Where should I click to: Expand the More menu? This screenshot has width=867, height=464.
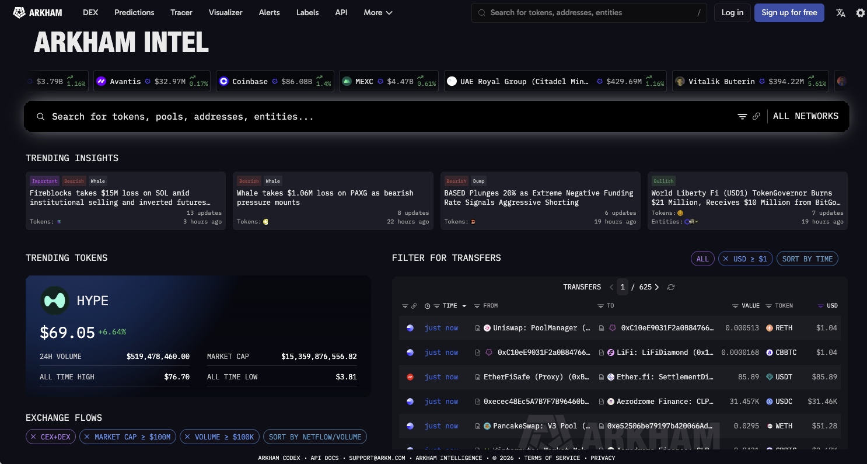(x=378, y=12)
